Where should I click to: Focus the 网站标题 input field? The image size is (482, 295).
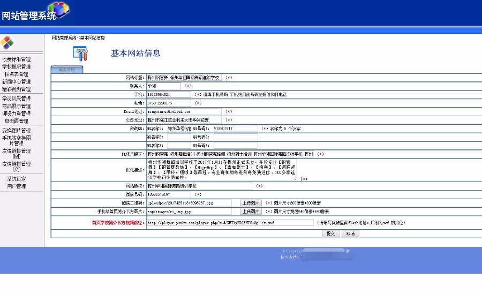point(184,78)
